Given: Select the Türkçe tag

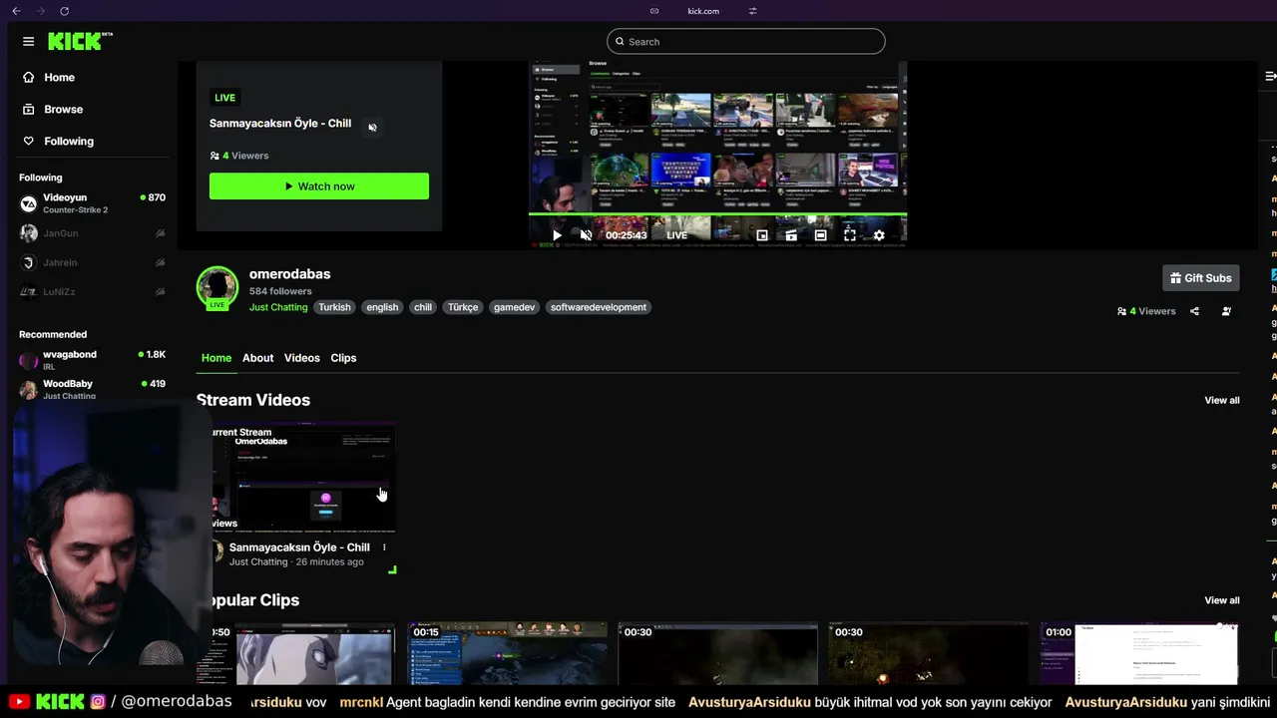Looking at the screenshot, I should click(x=463, y=307).
